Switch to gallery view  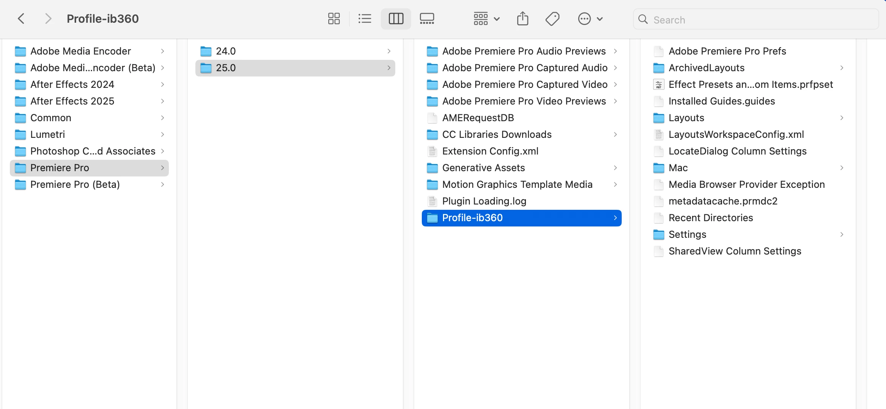[x=427, y=19]
